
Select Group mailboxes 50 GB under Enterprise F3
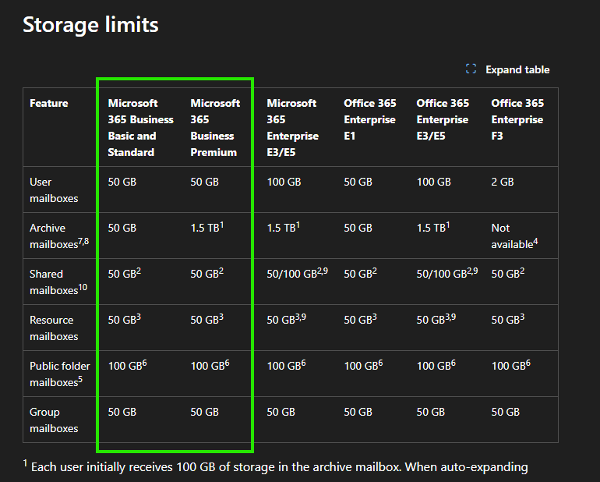[506, 412]
